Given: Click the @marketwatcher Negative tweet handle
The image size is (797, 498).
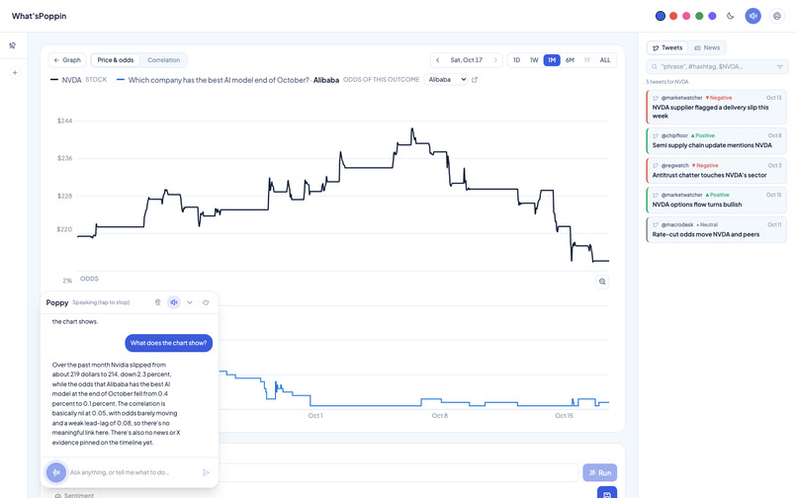Looking at the screenshot, I should 681,98.
